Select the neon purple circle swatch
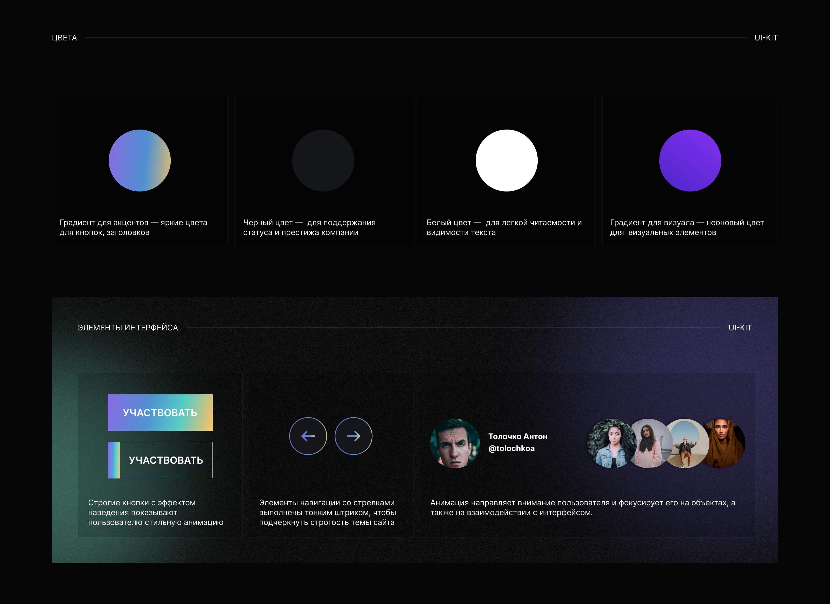Image resolution: width=830 pixels, height=604 pixels. (690, 160)
